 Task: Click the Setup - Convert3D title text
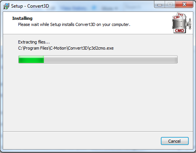point(30,6)
